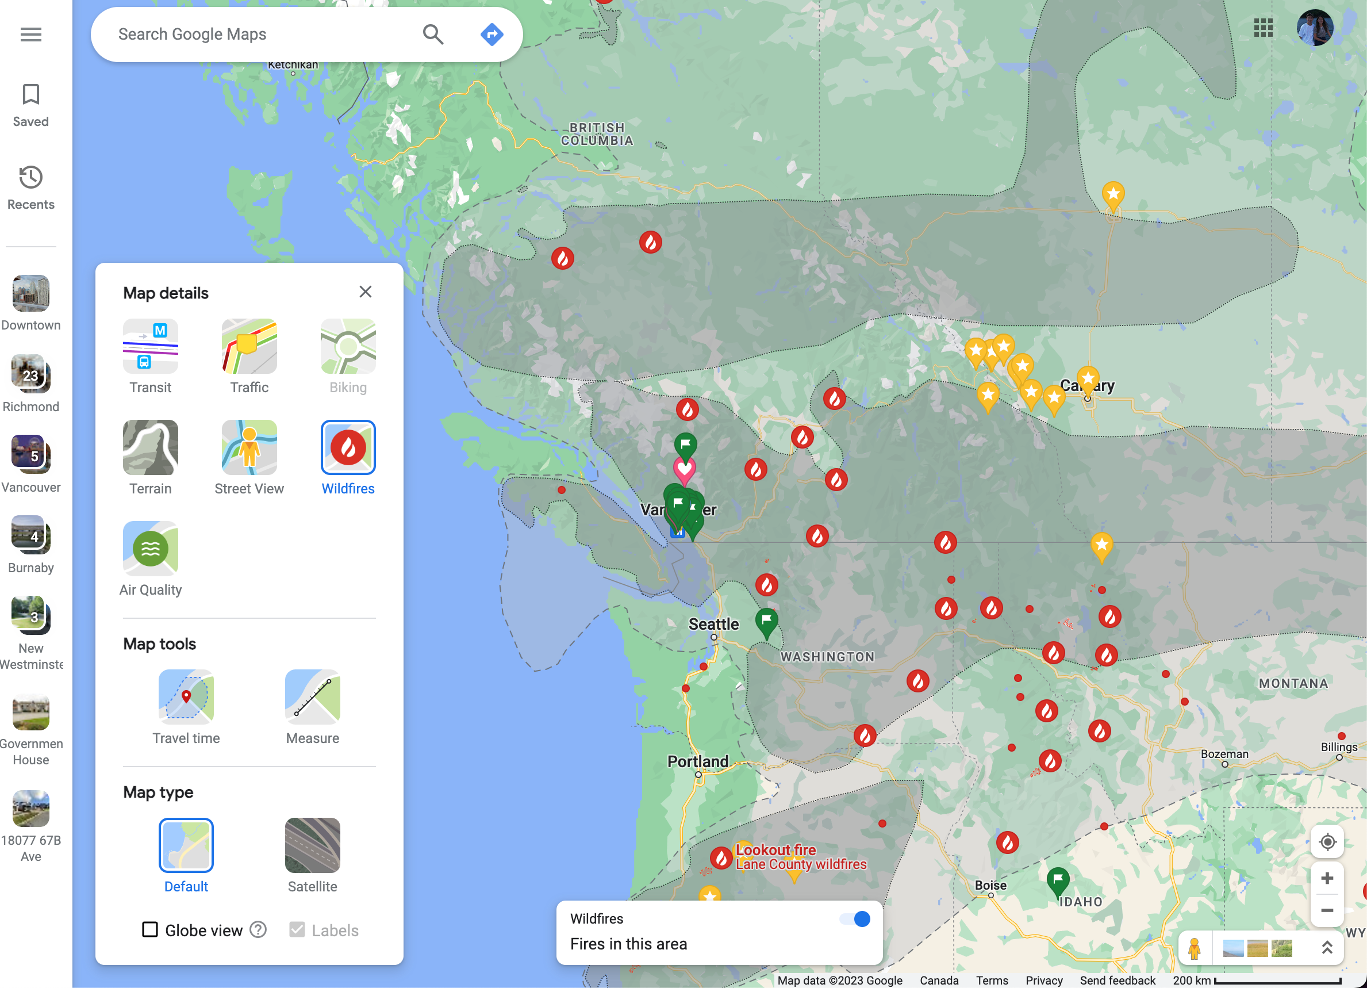Screen dimensions: 1367x988
Task: Select the Default map type
Action: click(186, 856)
